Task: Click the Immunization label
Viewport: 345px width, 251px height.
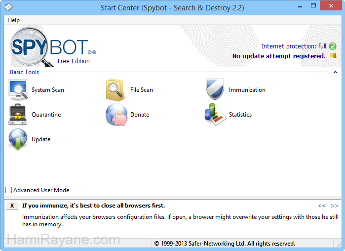Action: tap(247, 90)
